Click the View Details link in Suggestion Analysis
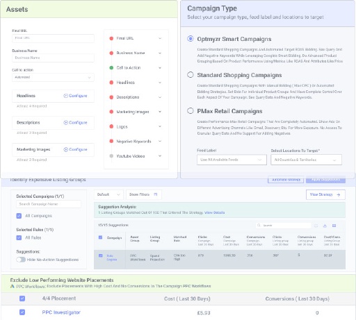Viewport: 356px width, 320px height. pos(215,212)
